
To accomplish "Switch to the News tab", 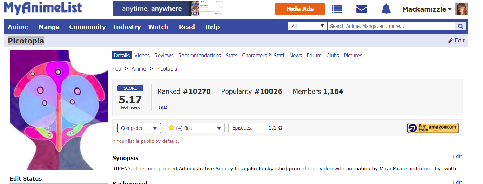I will [296, 55].
